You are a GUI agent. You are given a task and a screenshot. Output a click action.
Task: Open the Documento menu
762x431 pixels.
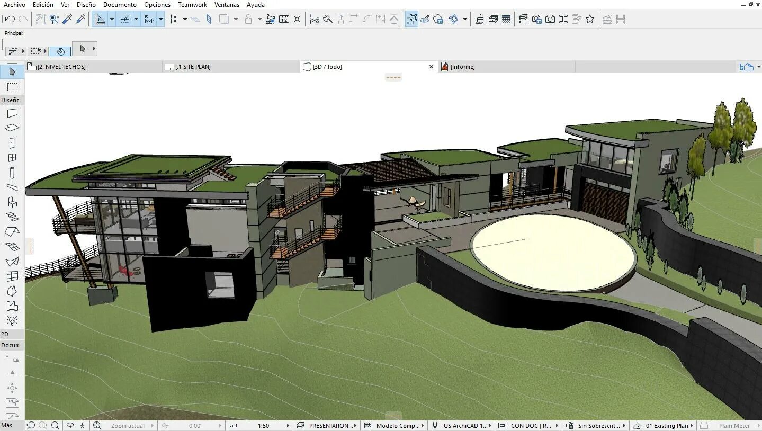click(x=120, y=5)
